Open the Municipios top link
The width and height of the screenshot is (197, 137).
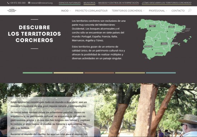coord(90,3)
